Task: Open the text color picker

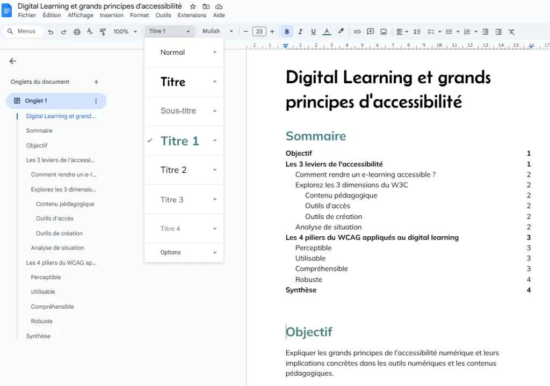Action: point(326,31)
